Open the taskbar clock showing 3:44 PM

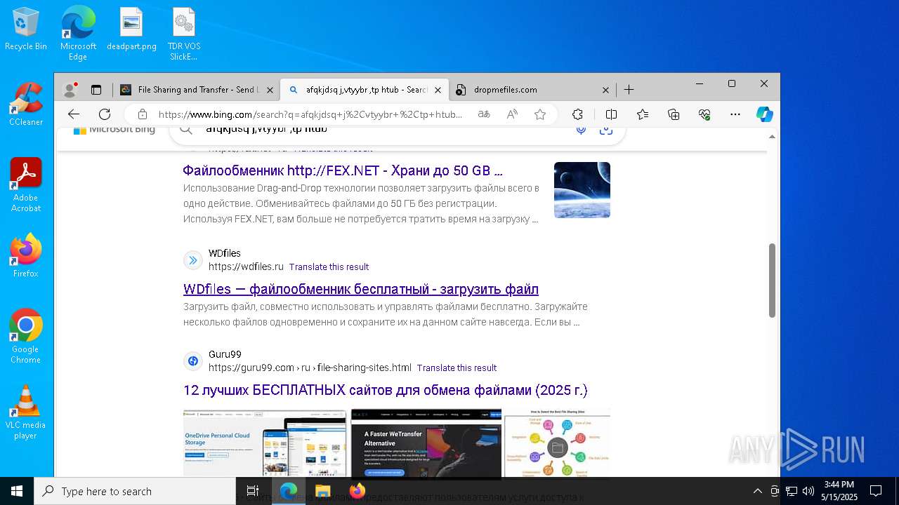839,491
